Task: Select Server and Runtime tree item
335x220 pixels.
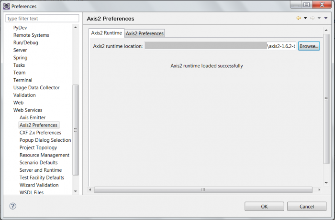Action: point(41,170)
